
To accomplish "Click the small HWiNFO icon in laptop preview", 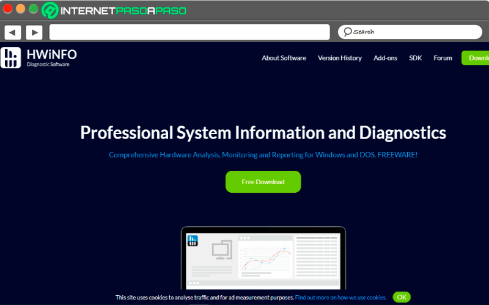I will pyautogui.click(x=193, y=240).
